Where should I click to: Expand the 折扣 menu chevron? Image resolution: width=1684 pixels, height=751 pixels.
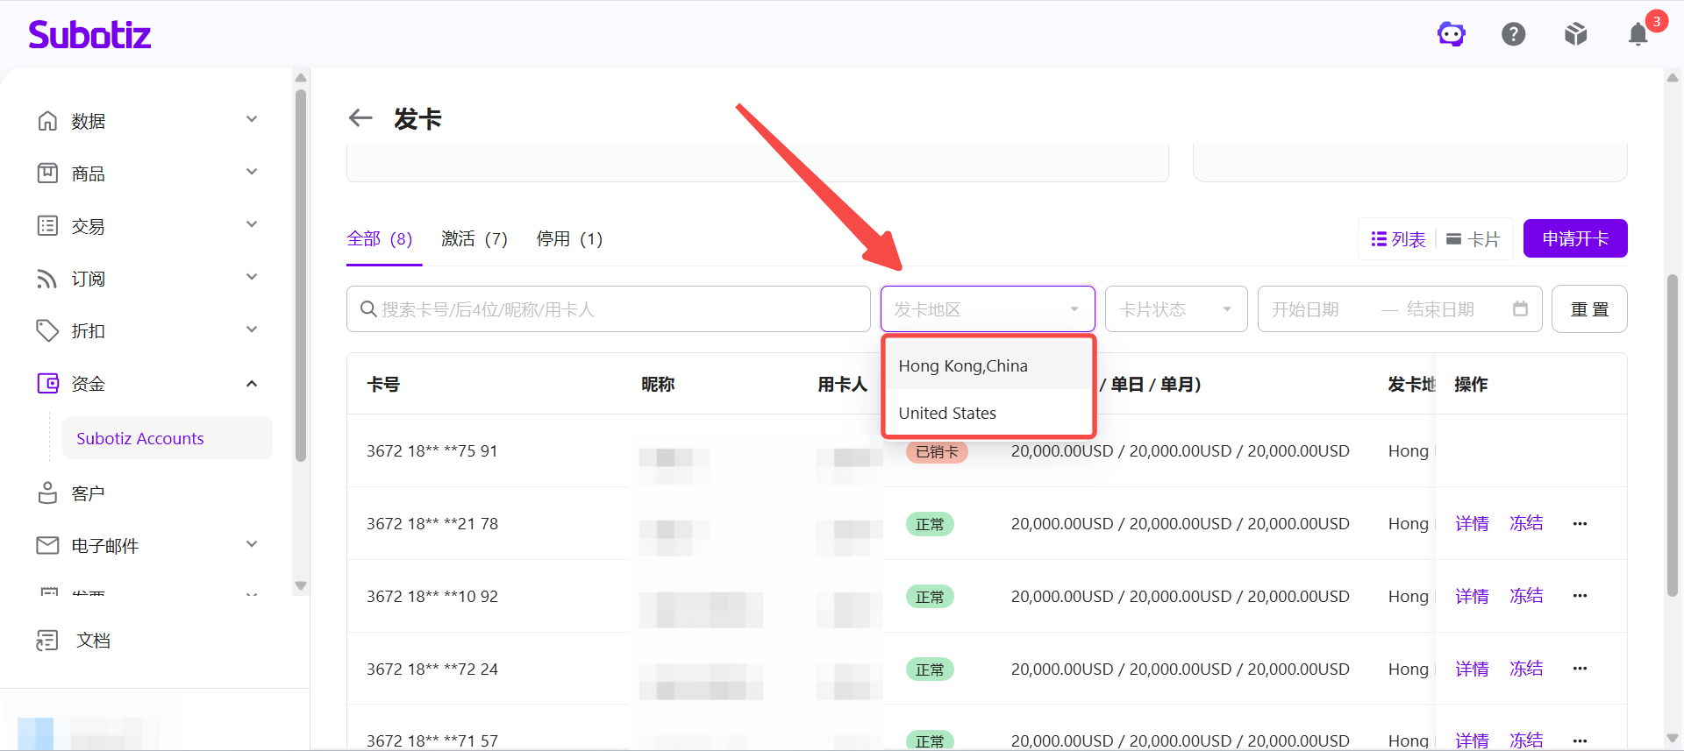tap(252, 329)
